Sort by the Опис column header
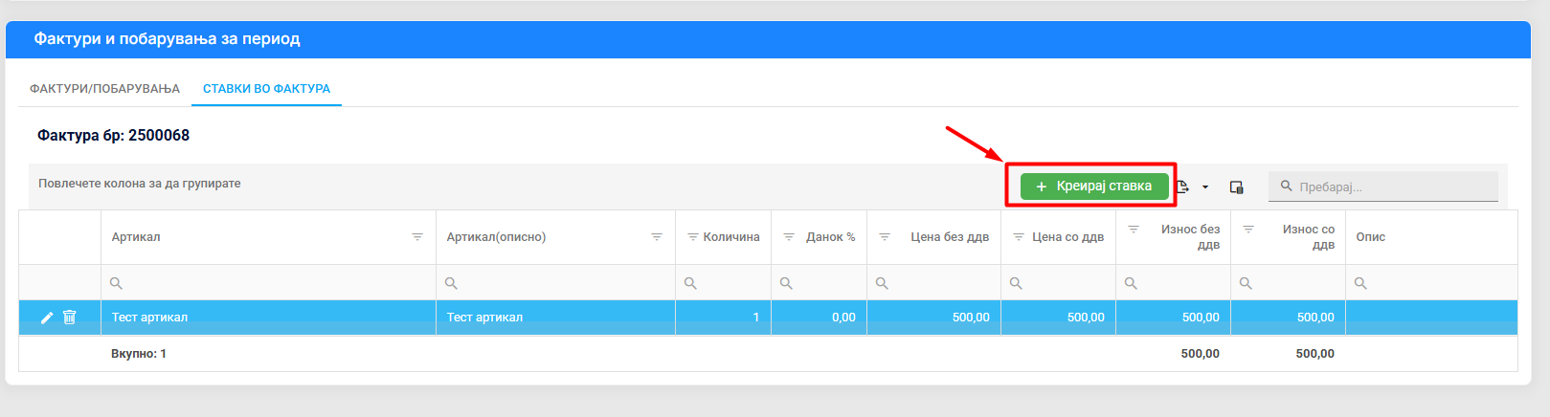This screenshot has height=417, width=1550. tap(1371, 237)
